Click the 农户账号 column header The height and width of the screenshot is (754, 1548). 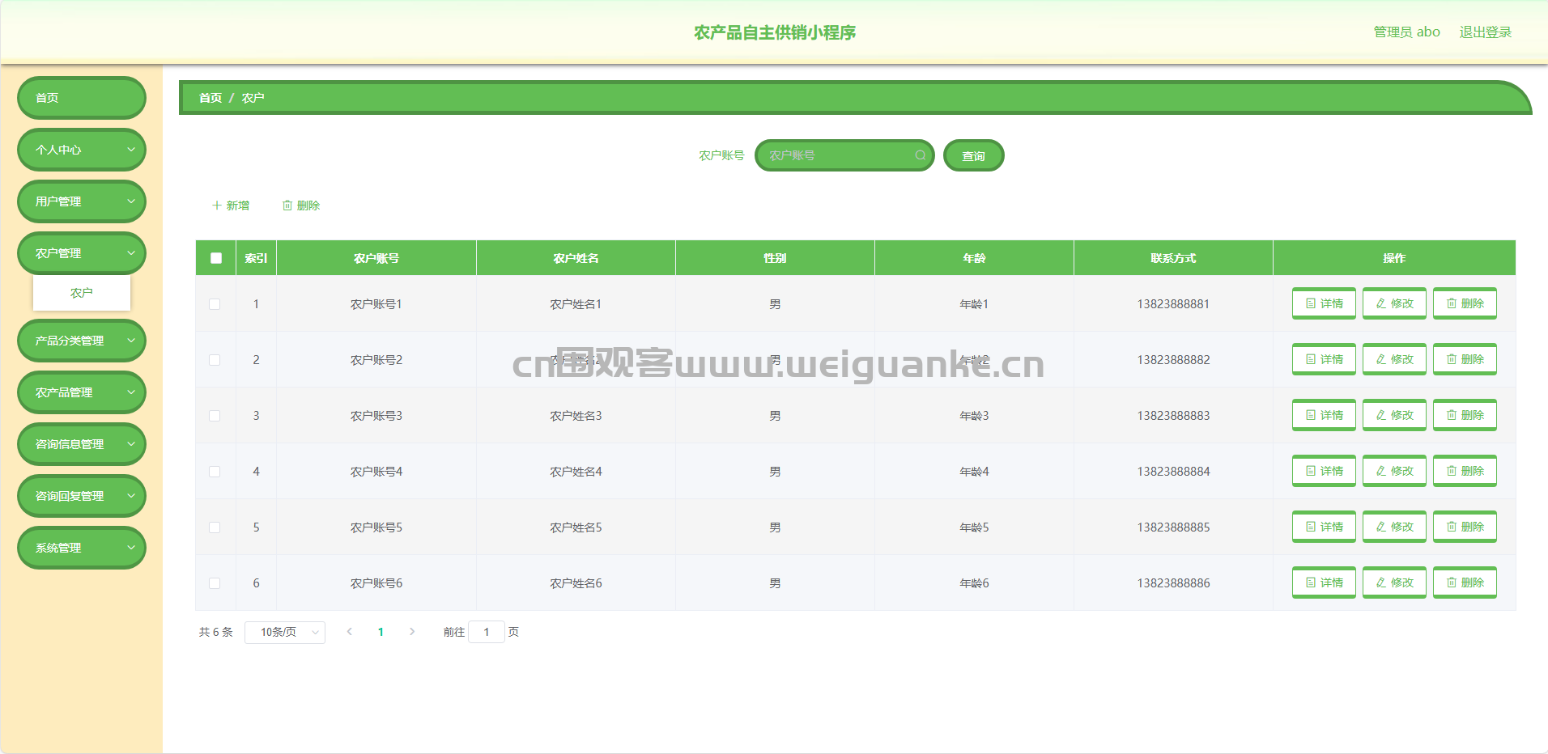coord(376,258)
